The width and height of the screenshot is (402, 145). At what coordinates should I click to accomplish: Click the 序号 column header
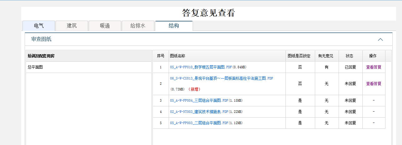tap(161, 56)
